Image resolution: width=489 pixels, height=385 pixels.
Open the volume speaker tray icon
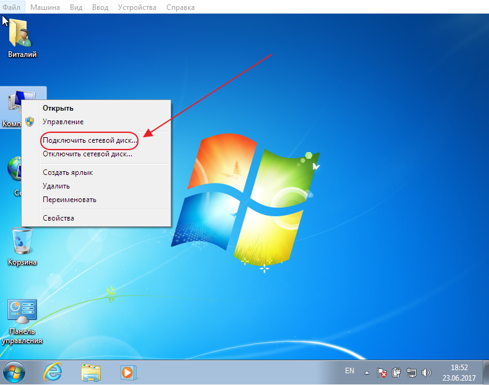tap(426, 373)
